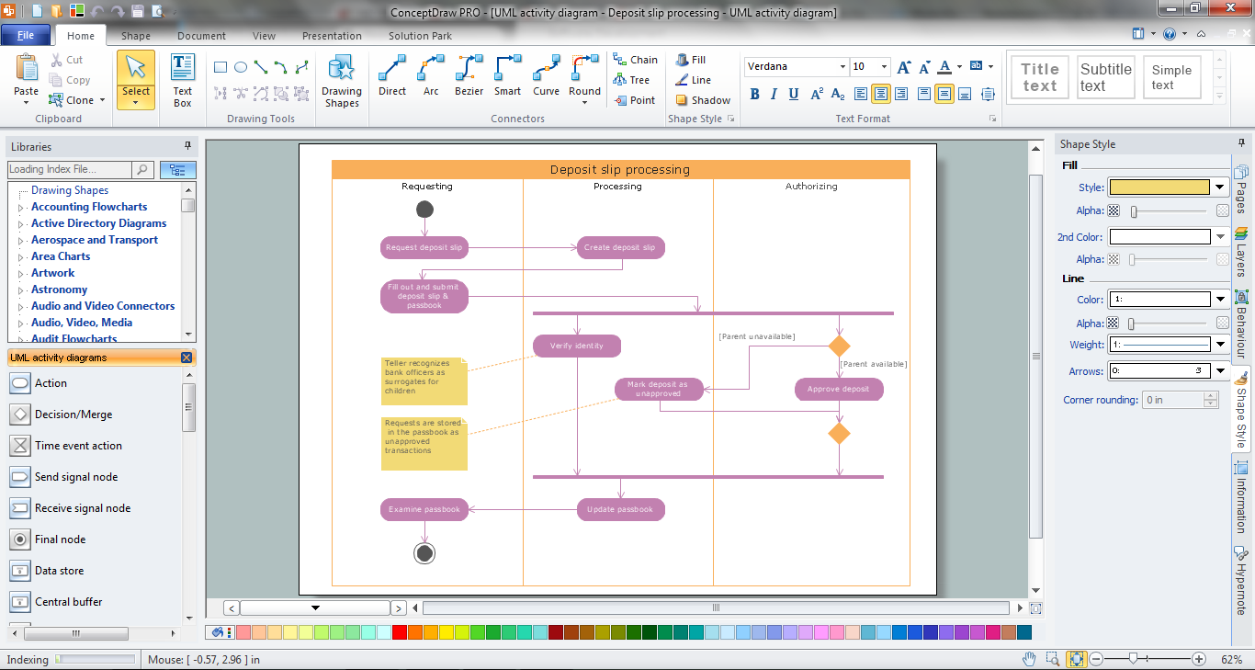Image resolution: width=1255 pixels, height=670 pixels.
Task: Enable Point connector mode
Action: tap(634, 100)
